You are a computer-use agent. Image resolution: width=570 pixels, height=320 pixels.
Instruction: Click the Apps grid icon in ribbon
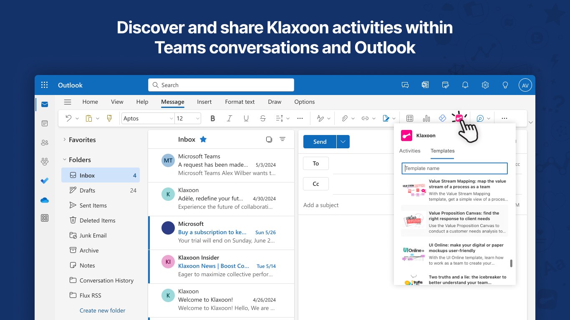pyautogui.click(x=410, y=118)
